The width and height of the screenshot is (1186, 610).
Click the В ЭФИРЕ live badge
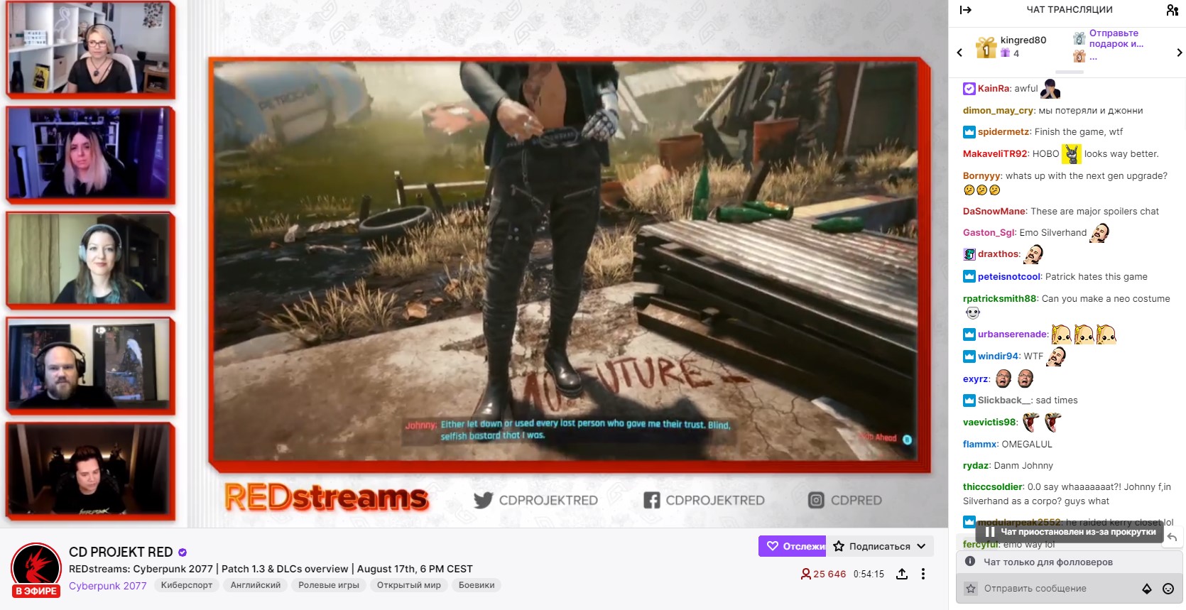[x=36, y=591]
